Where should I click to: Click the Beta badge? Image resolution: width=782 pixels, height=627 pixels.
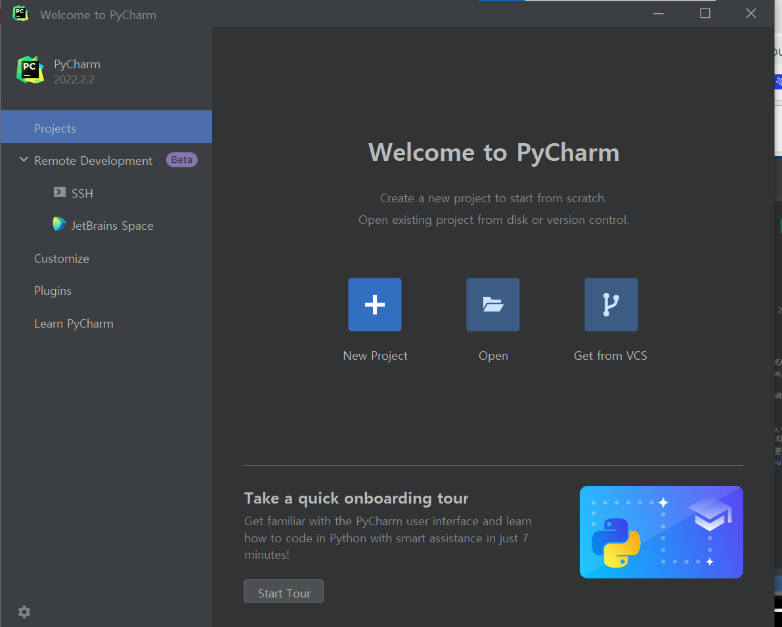(181, 160)
